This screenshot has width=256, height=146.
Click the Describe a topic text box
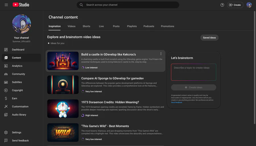(193, 72)
